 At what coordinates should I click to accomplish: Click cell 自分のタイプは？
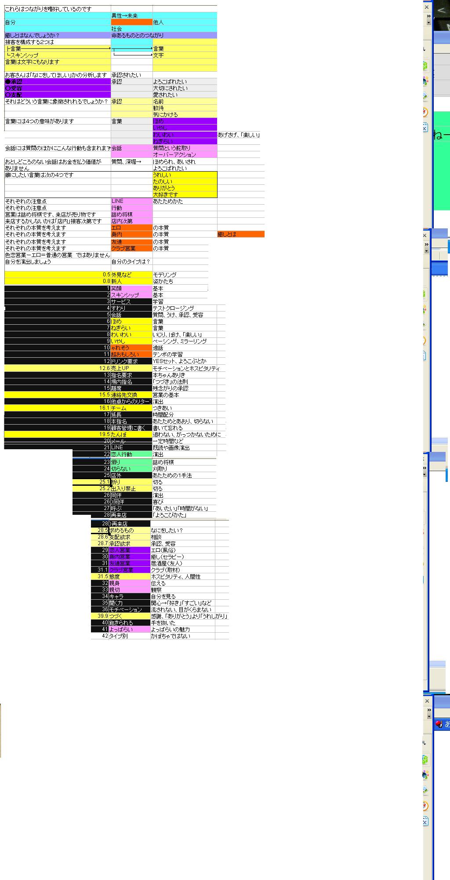[132, 261]
